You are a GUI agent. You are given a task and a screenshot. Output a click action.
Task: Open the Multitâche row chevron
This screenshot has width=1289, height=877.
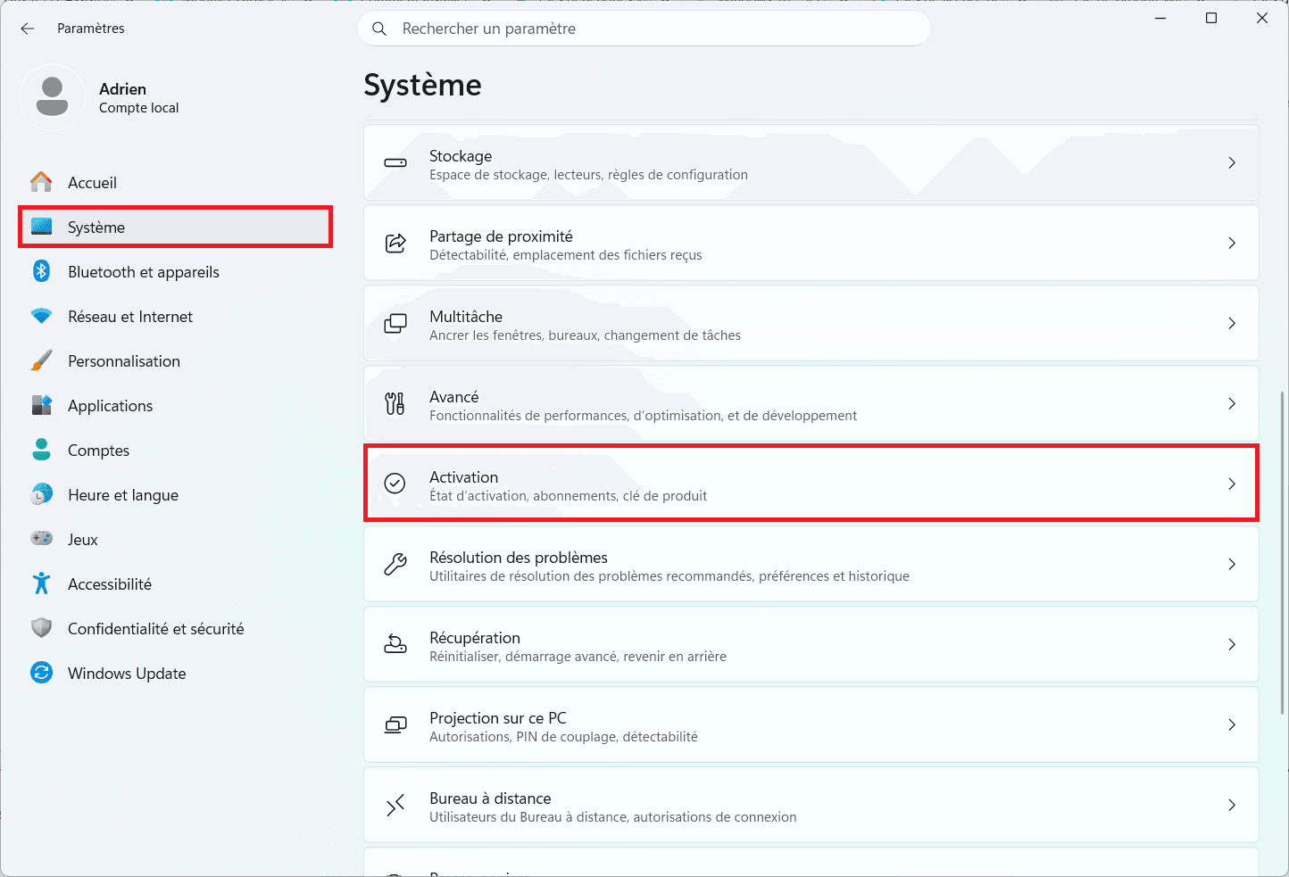(x=1232, y=323)
